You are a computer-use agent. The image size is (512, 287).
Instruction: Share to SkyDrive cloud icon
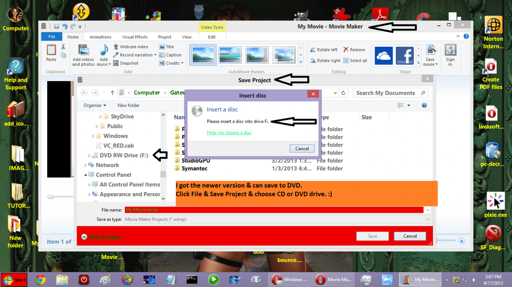383,55
